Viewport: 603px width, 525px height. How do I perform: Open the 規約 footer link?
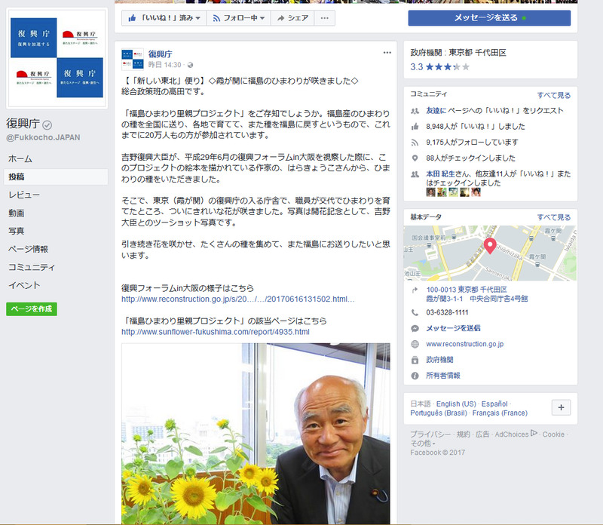click(464, 434)
